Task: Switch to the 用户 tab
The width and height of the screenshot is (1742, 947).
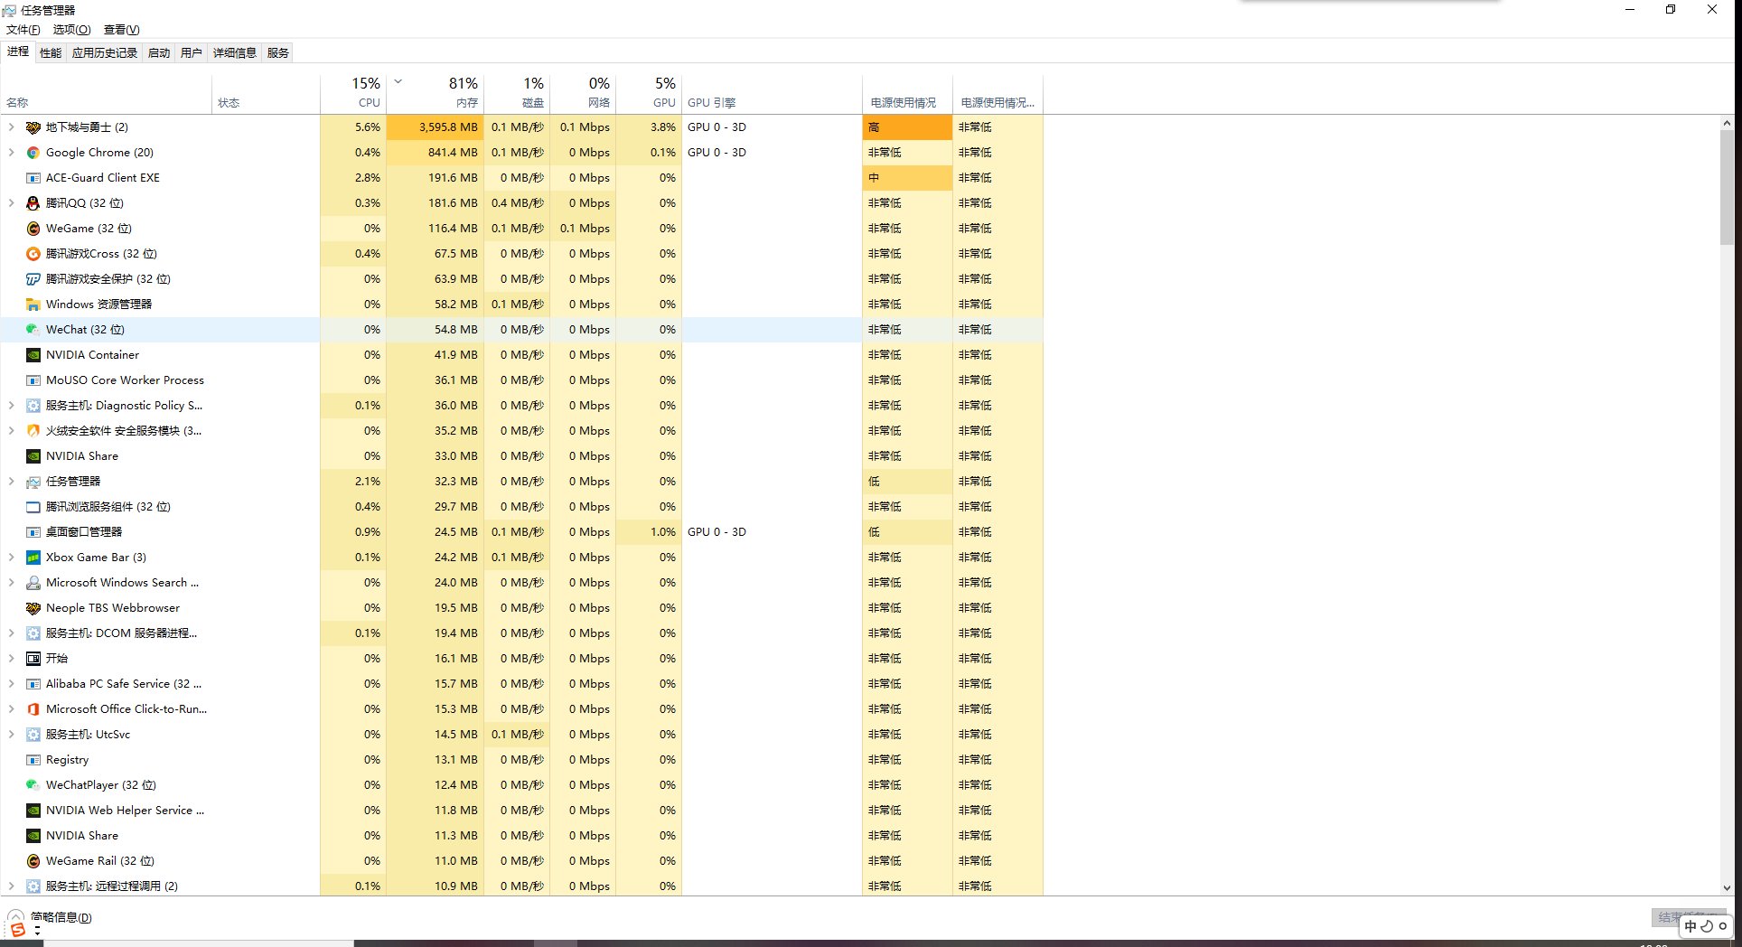Action: tap(192, 52)
